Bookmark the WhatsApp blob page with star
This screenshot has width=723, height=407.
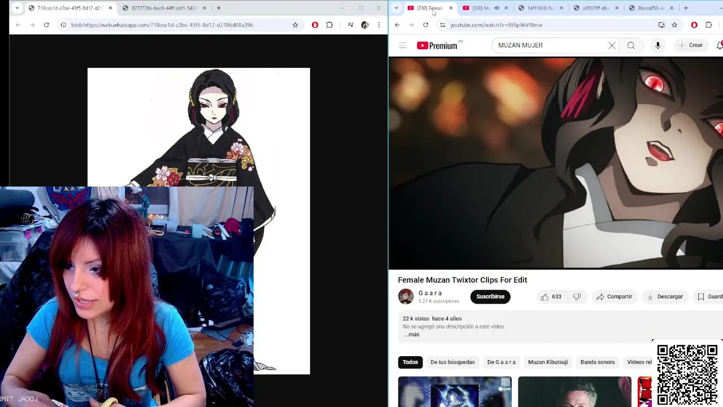[x=295, y=25]
